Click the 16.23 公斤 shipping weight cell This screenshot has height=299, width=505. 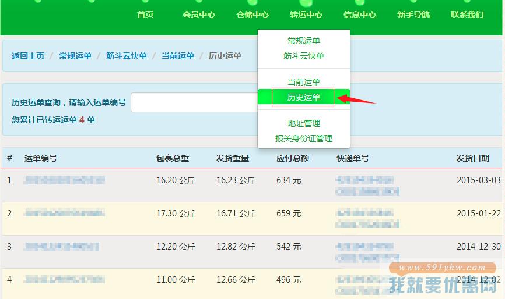pyautogui.click(x=236, y=180)
